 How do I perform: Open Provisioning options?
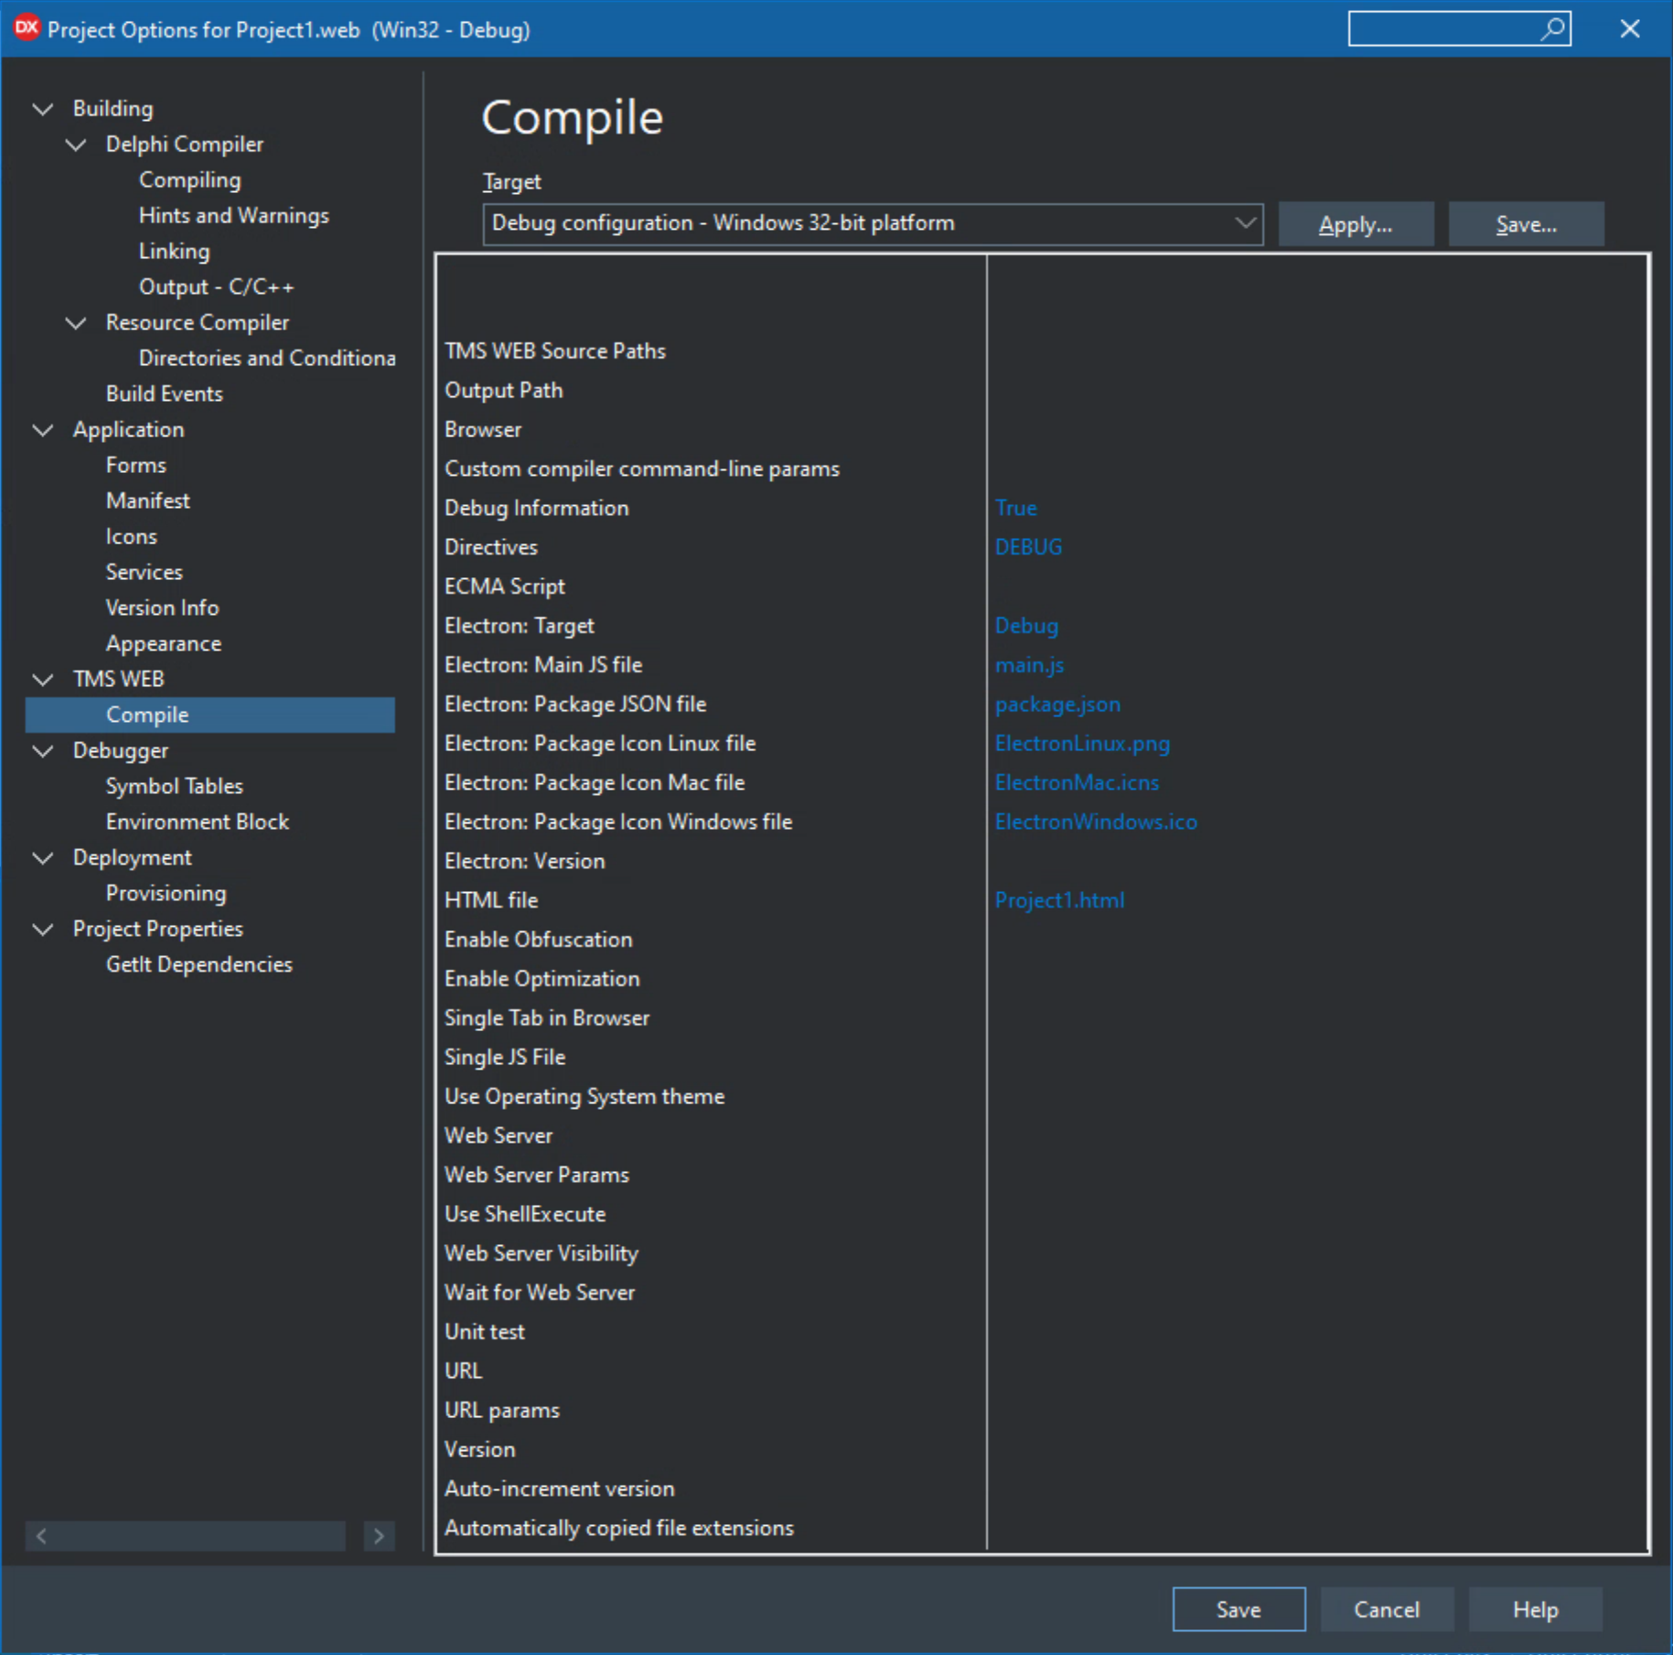pyautogui.click(x=166, y=894)
